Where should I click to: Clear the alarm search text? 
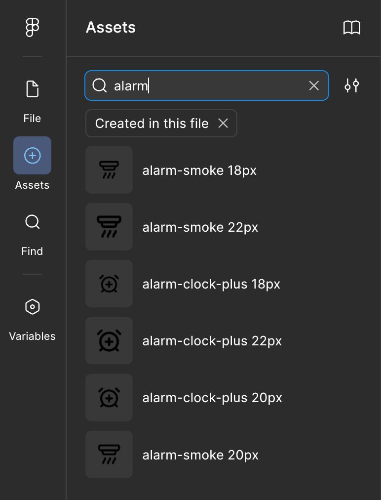tap(314, 85)
